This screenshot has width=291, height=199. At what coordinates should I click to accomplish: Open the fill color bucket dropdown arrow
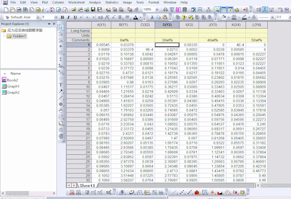pyautogui.click(x=229, y=17)
